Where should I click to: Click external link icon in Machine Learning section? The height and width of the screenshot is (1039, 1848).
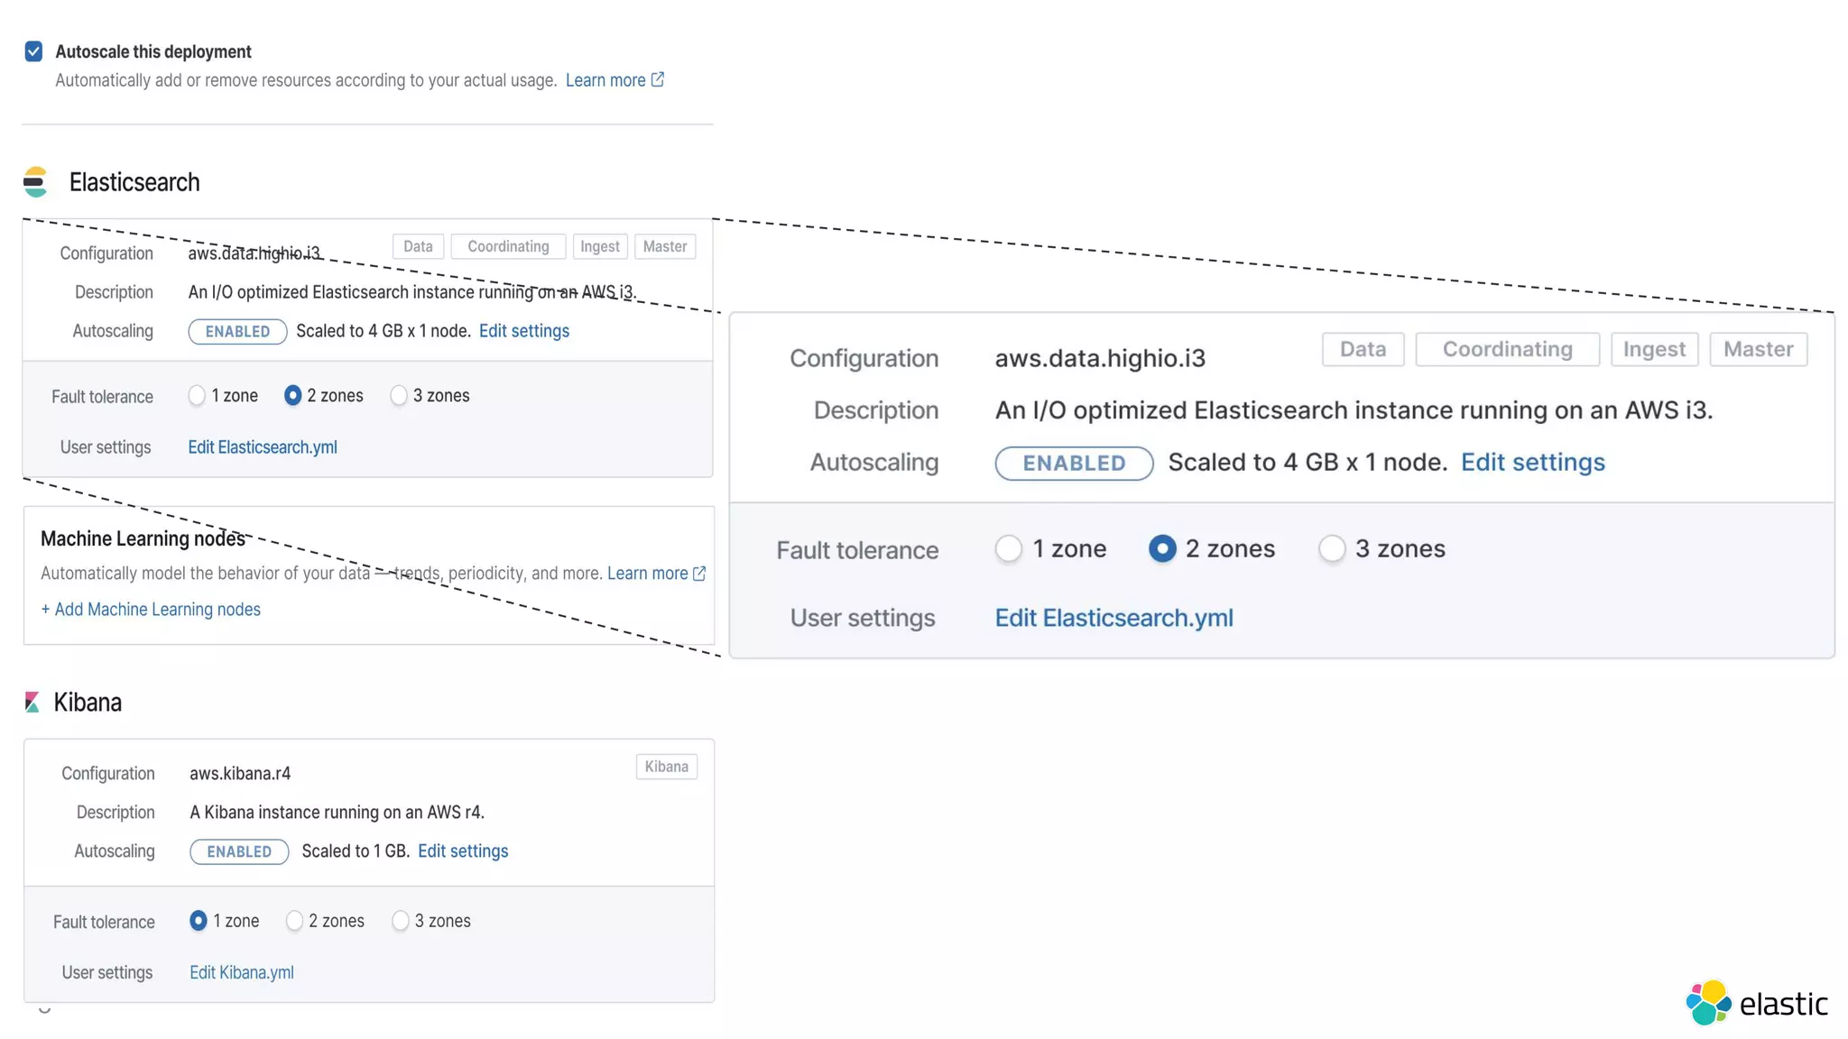click(x=699, y=574)
